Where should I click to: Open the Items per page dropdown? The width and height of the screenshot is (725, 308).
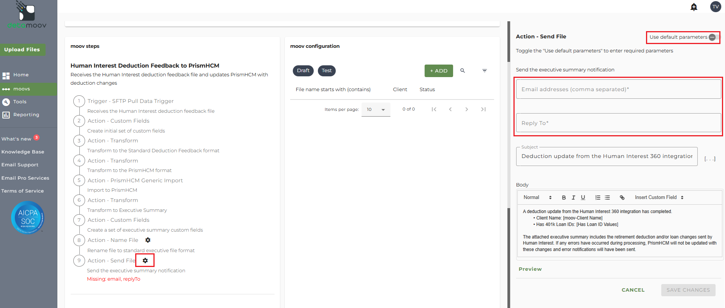[x=376, y=109]
